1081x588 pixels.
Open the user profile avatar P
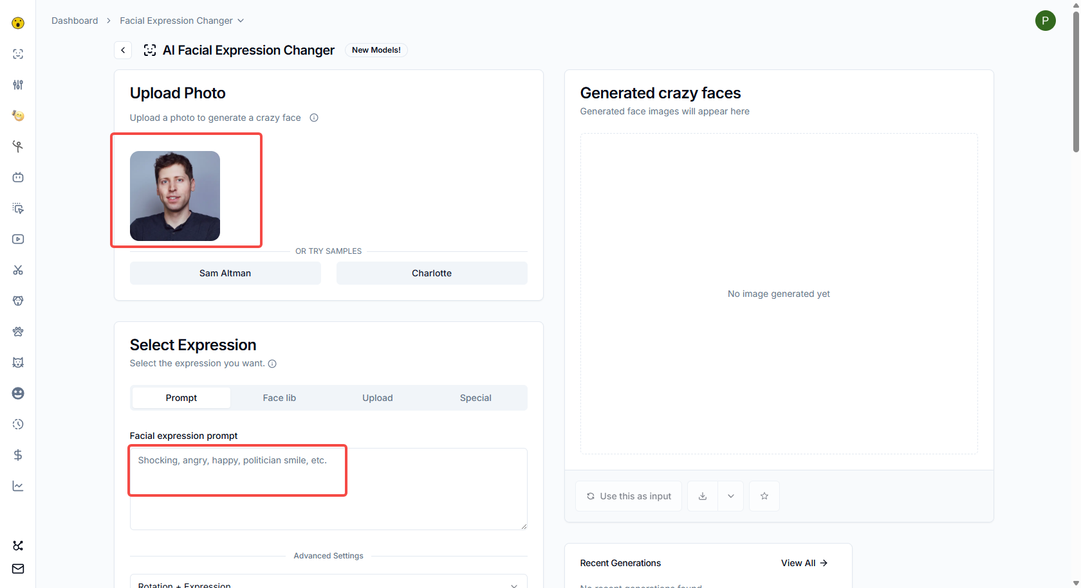click(1045, 21)
